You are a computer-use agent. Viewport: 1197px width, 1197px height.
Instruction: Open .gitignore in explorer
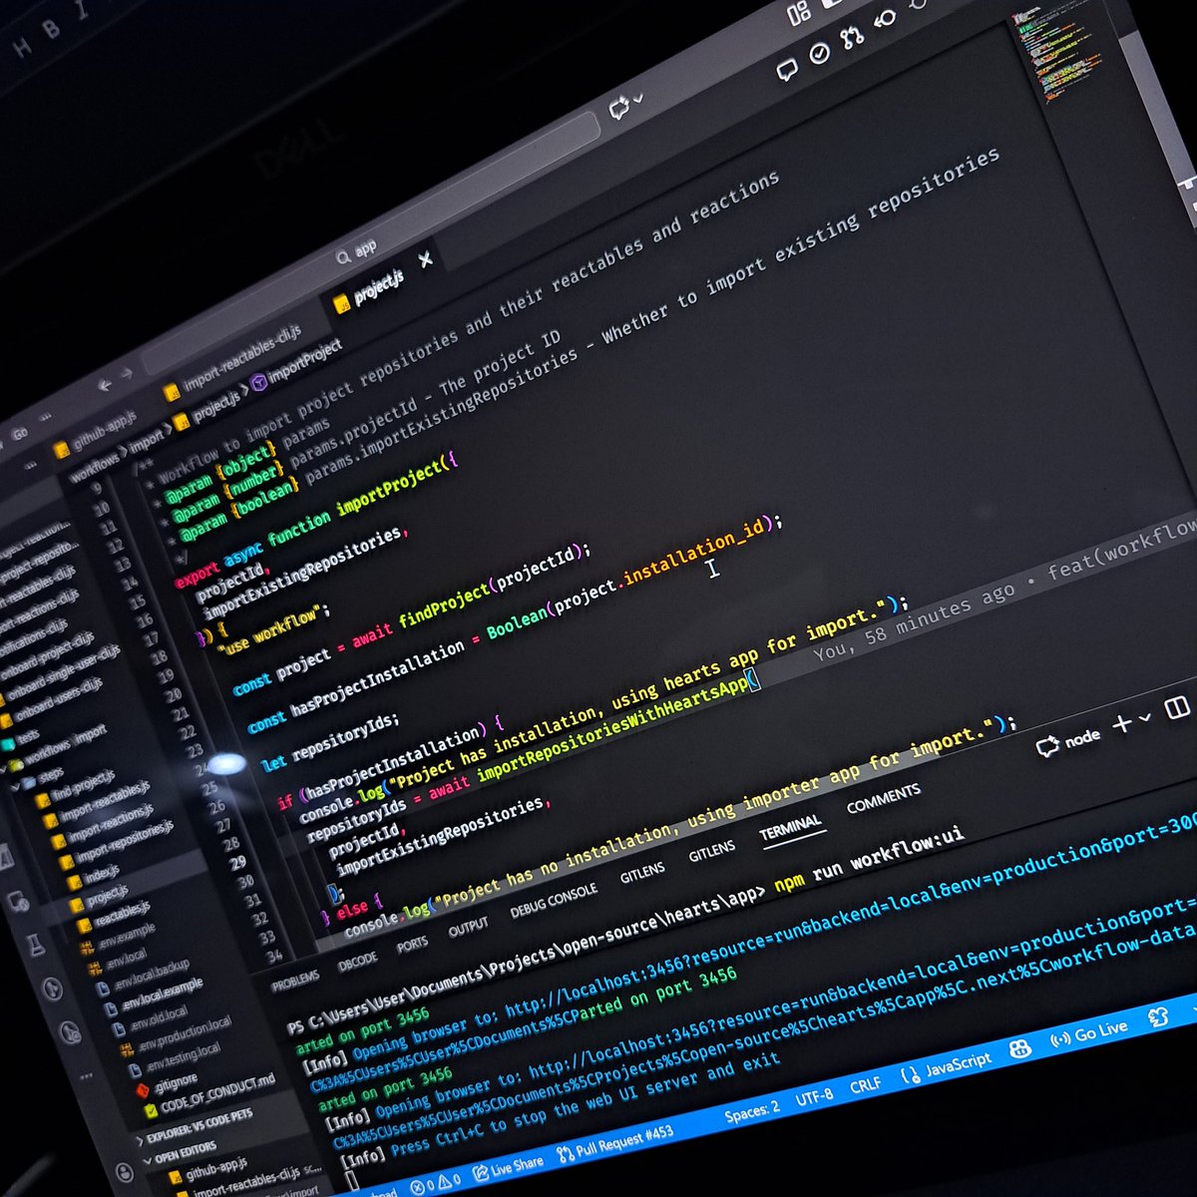click(165, 1084)
